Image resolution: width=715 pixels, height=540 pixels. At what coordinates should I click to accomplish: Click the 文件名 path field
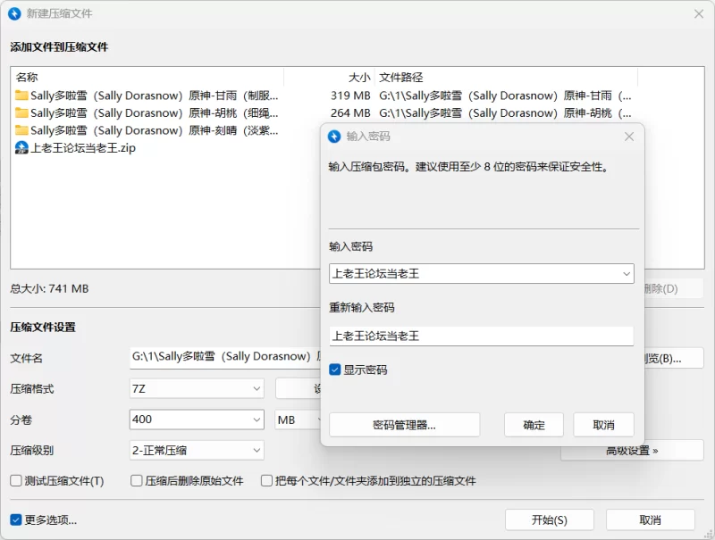coord(225,356)
